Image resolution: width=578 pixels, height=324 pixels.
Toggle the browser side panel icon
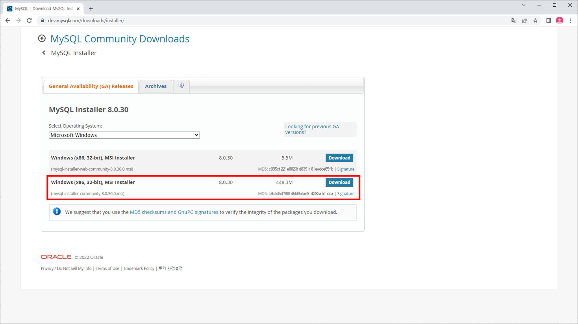(549, 21)
